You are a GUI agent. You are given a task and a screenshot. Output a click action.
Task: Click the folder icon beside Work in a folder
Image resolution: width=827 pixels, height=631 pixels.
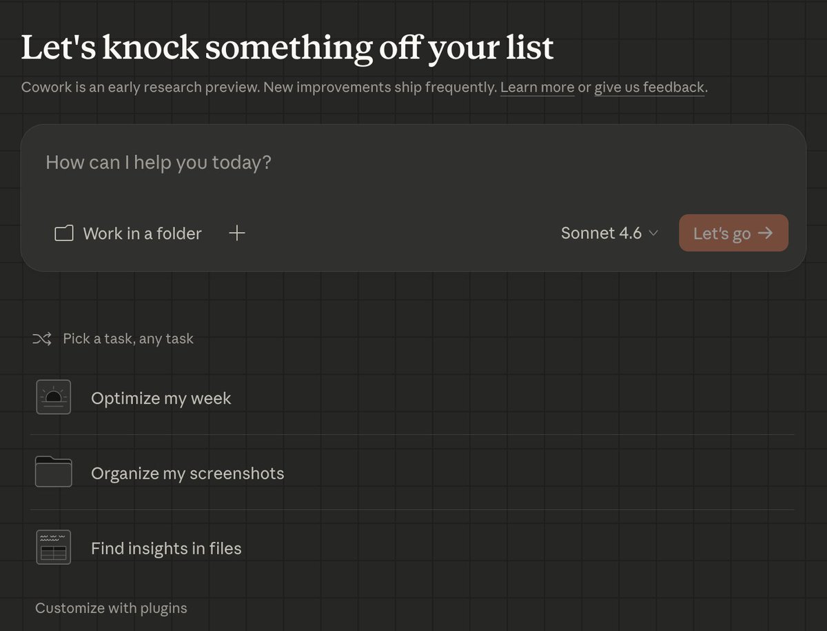pos(64,234)
